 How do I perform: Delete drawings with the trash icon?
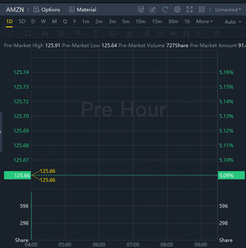coord(217,33)
